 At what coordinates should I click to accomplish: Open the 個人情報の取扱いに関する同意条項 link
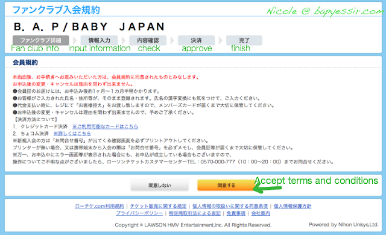coord(230,206)
